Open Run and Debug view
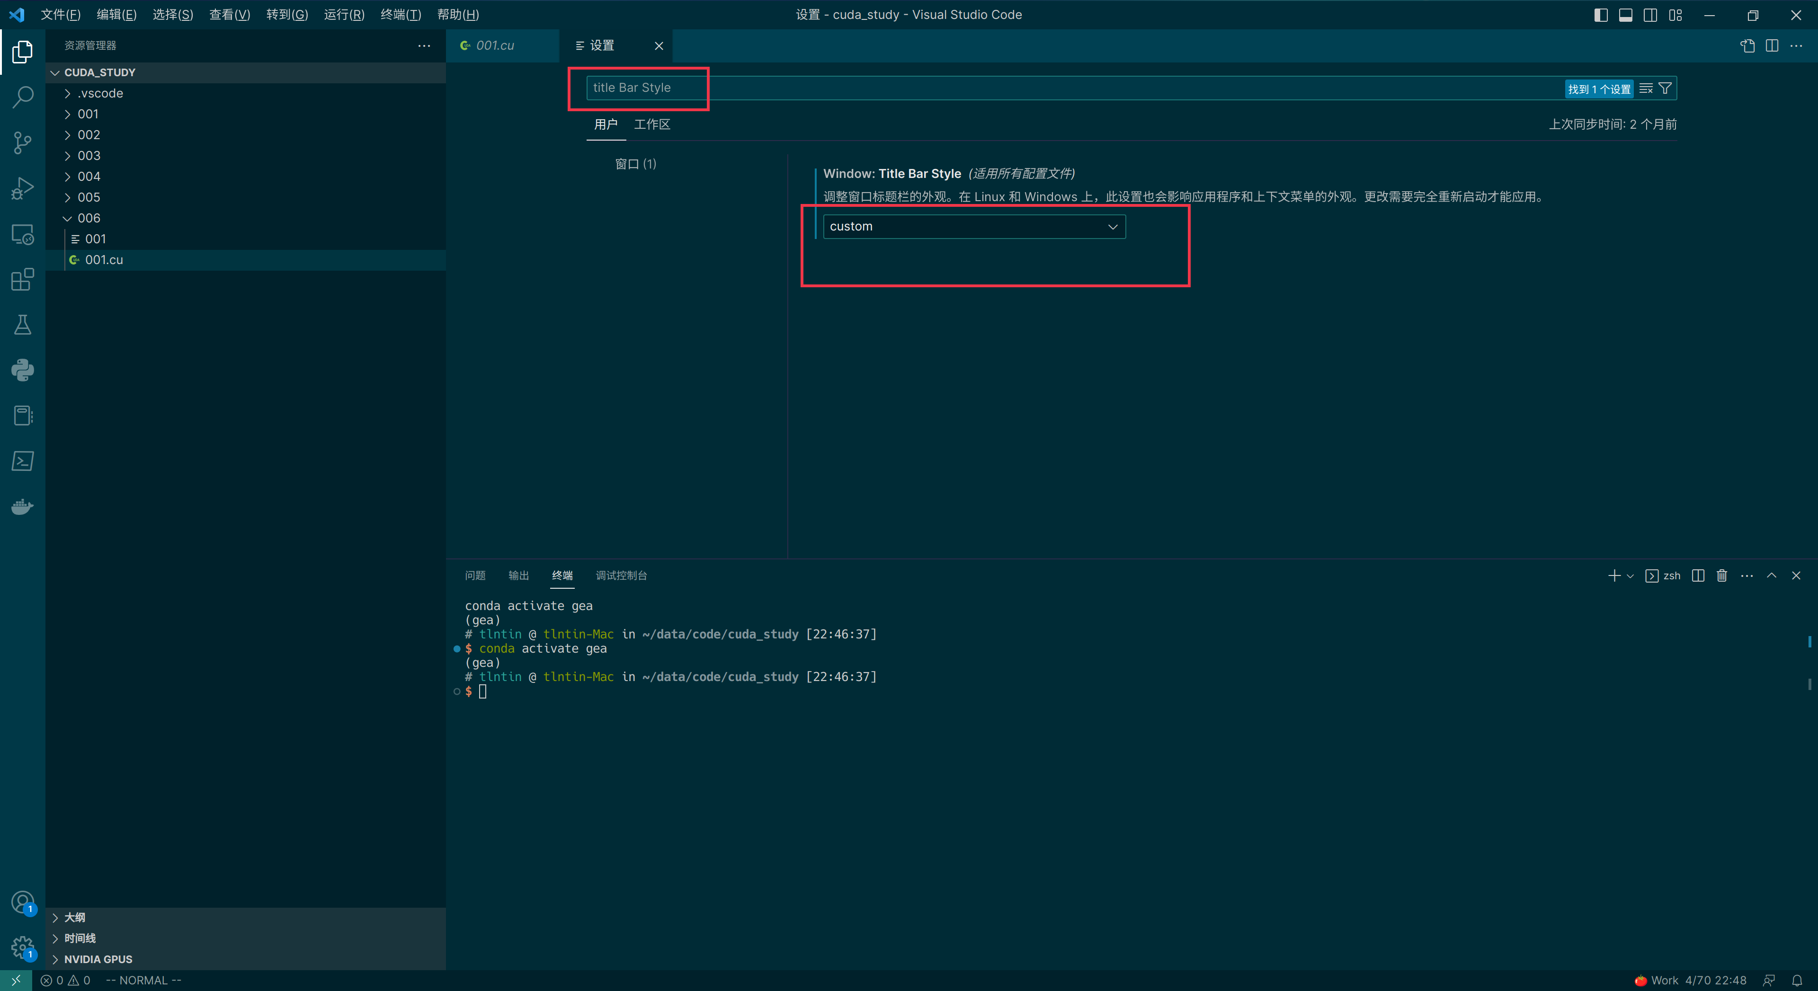The image size is (1818, 991). click(x=23, y=188)
